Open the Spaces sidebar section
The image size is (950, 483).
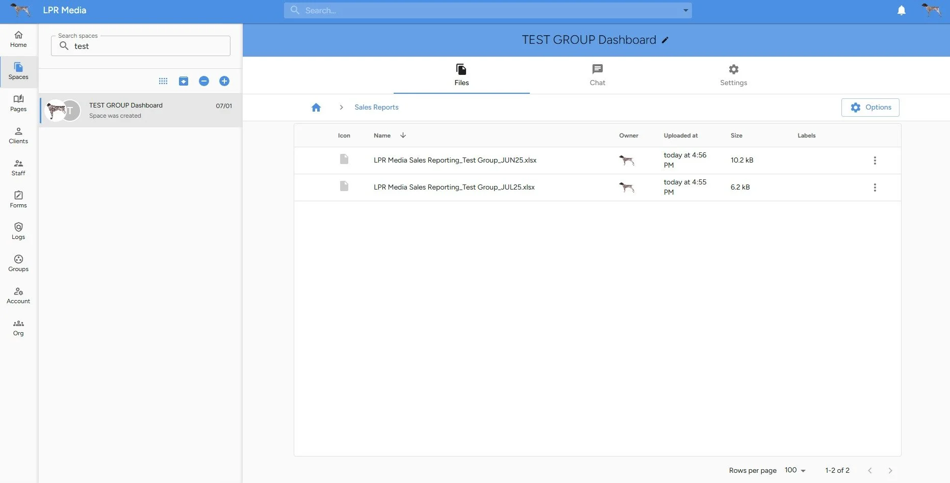18,71
